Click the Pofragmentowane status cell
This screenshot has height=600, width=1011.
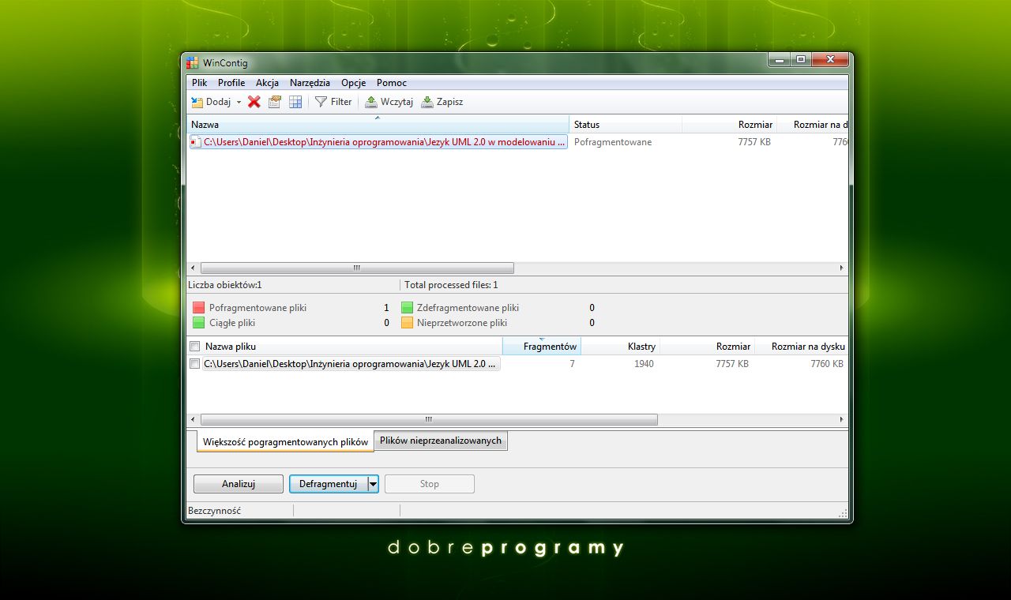tap(613, 142)
